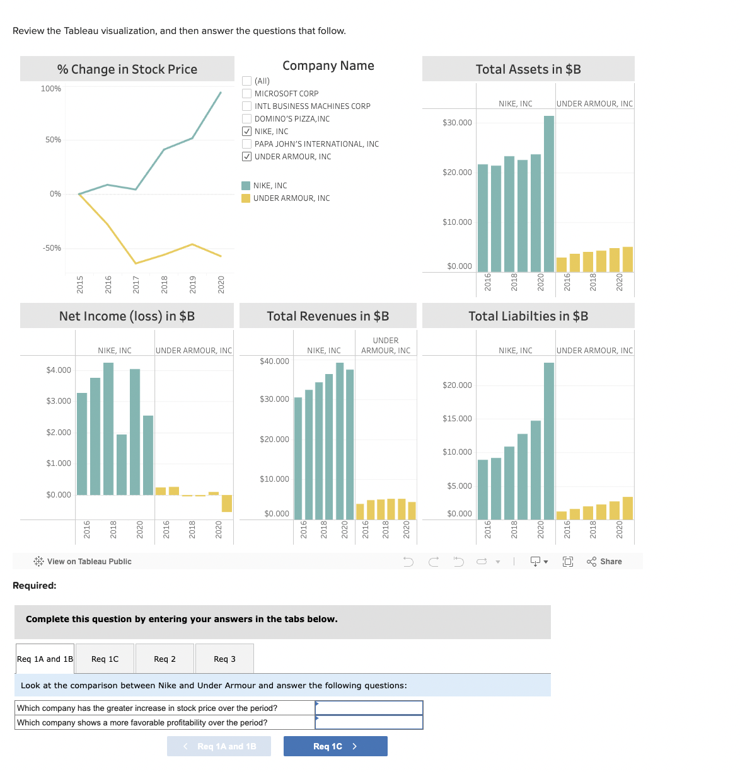Reset the visualization using the revert icon
Viewport: 740px width, 772px height.
[x=458, y=561]
